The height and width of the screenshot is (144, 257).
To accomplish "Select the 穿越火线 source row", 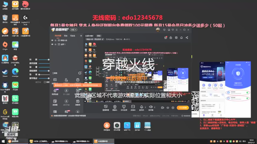I will tap(66, 40).
